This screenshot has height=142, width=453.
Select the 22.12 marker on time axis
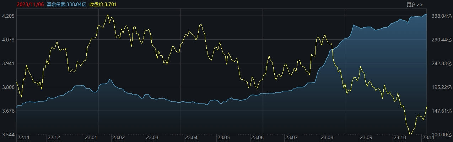(54, 137)
